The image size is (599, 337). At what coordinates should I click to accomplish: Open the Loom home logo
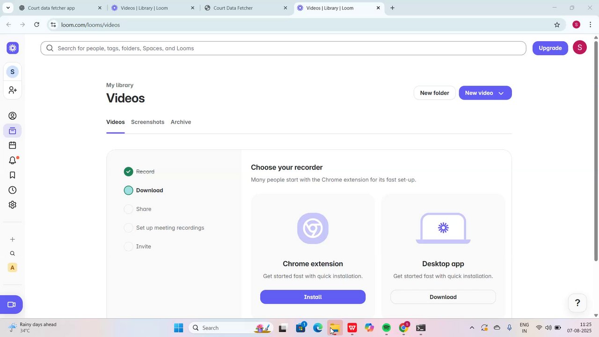13,48
